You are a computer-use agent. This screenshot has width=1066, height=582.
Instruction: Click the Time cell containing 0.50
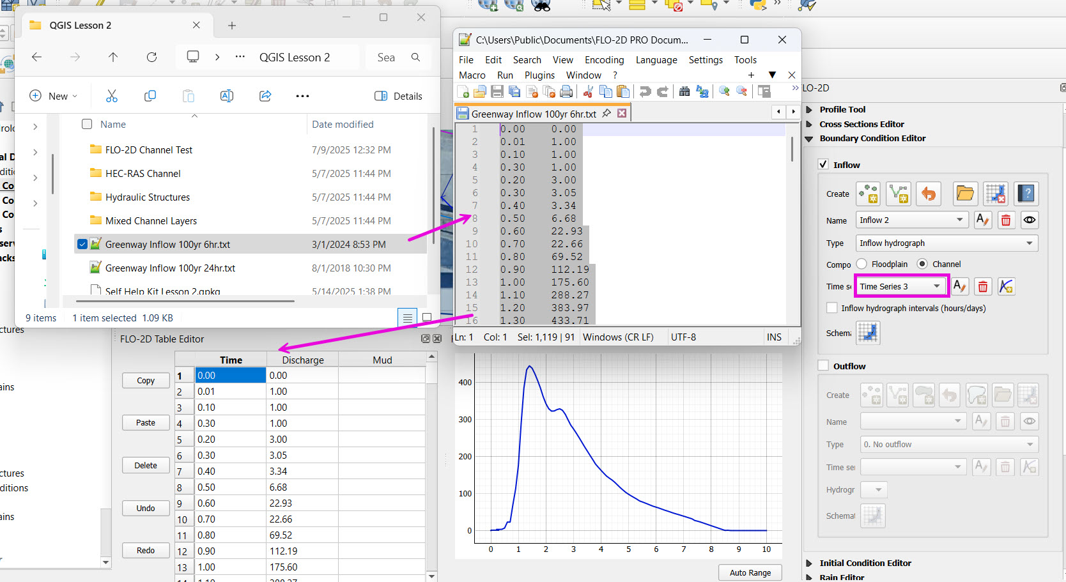230,487
